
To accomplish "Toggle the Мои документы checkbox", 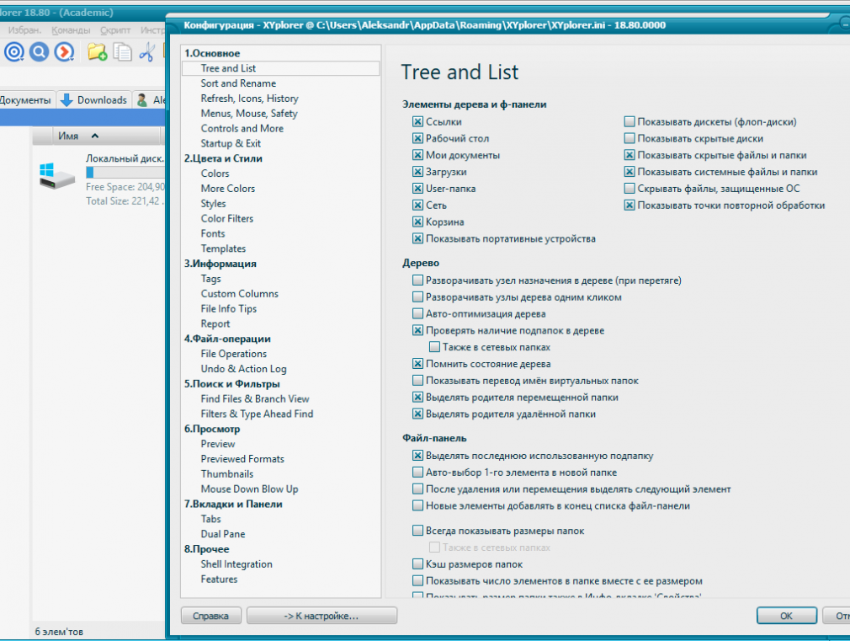I will (417, 155).
